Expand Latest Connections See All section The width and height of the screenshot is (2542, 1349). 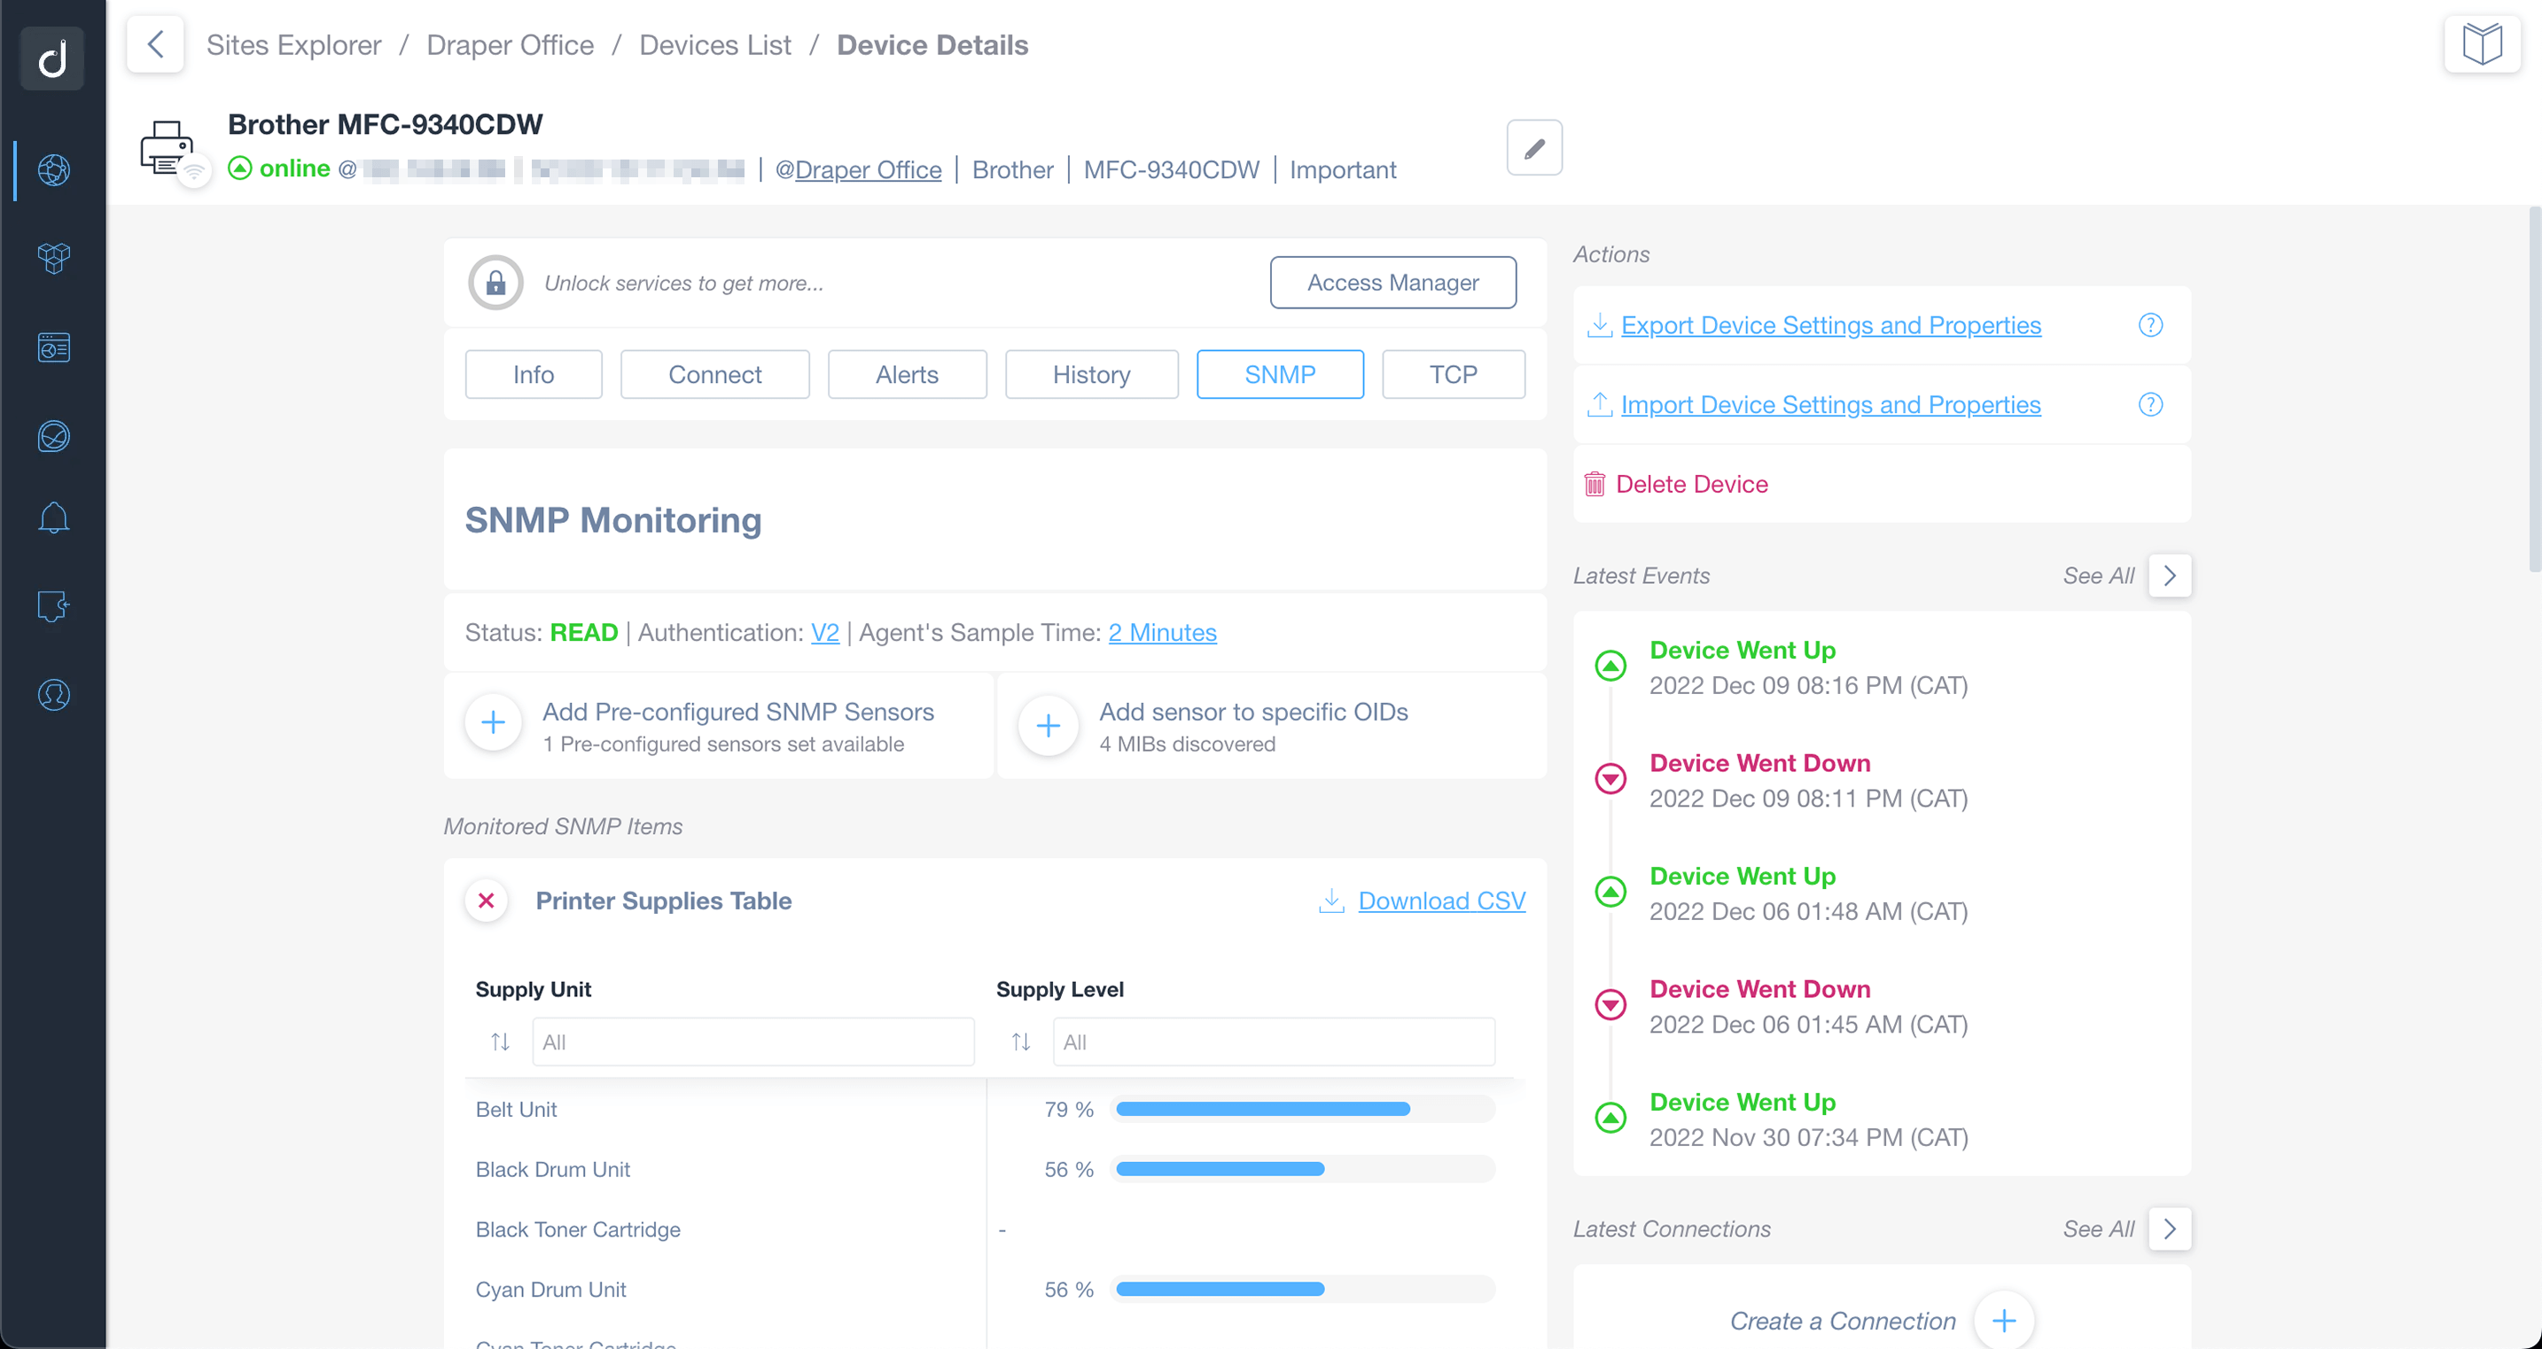pos(2171,1228)
